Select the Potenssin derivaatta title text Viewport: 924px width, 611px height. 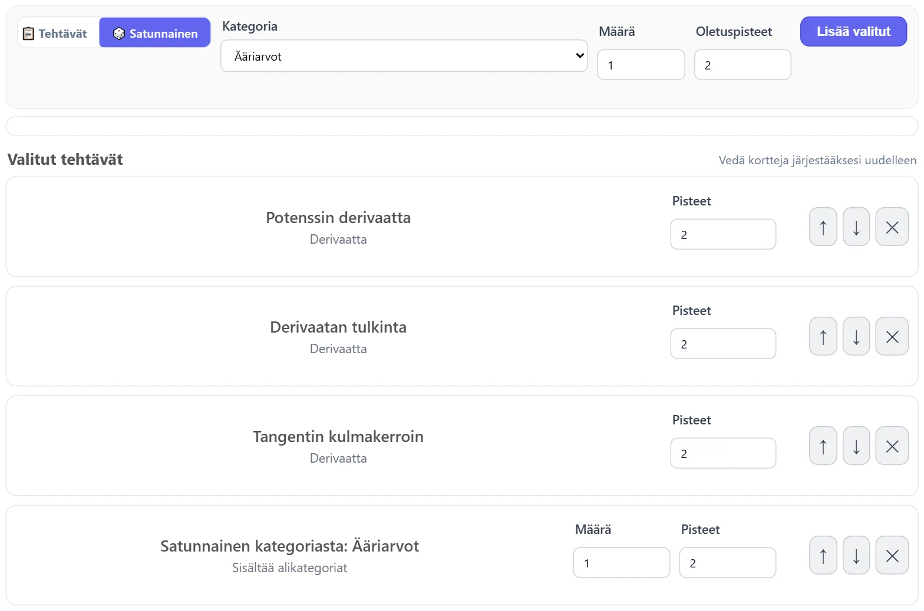pos(338,218)
